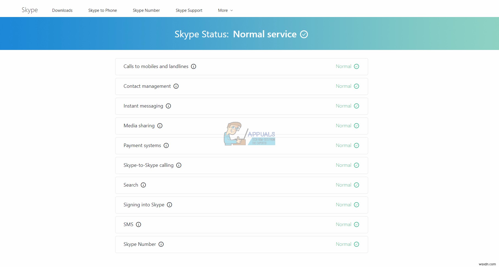This screenshot has width=499, height=267.
Task: Open the Downloads menu item
Action: click(62, 10)
